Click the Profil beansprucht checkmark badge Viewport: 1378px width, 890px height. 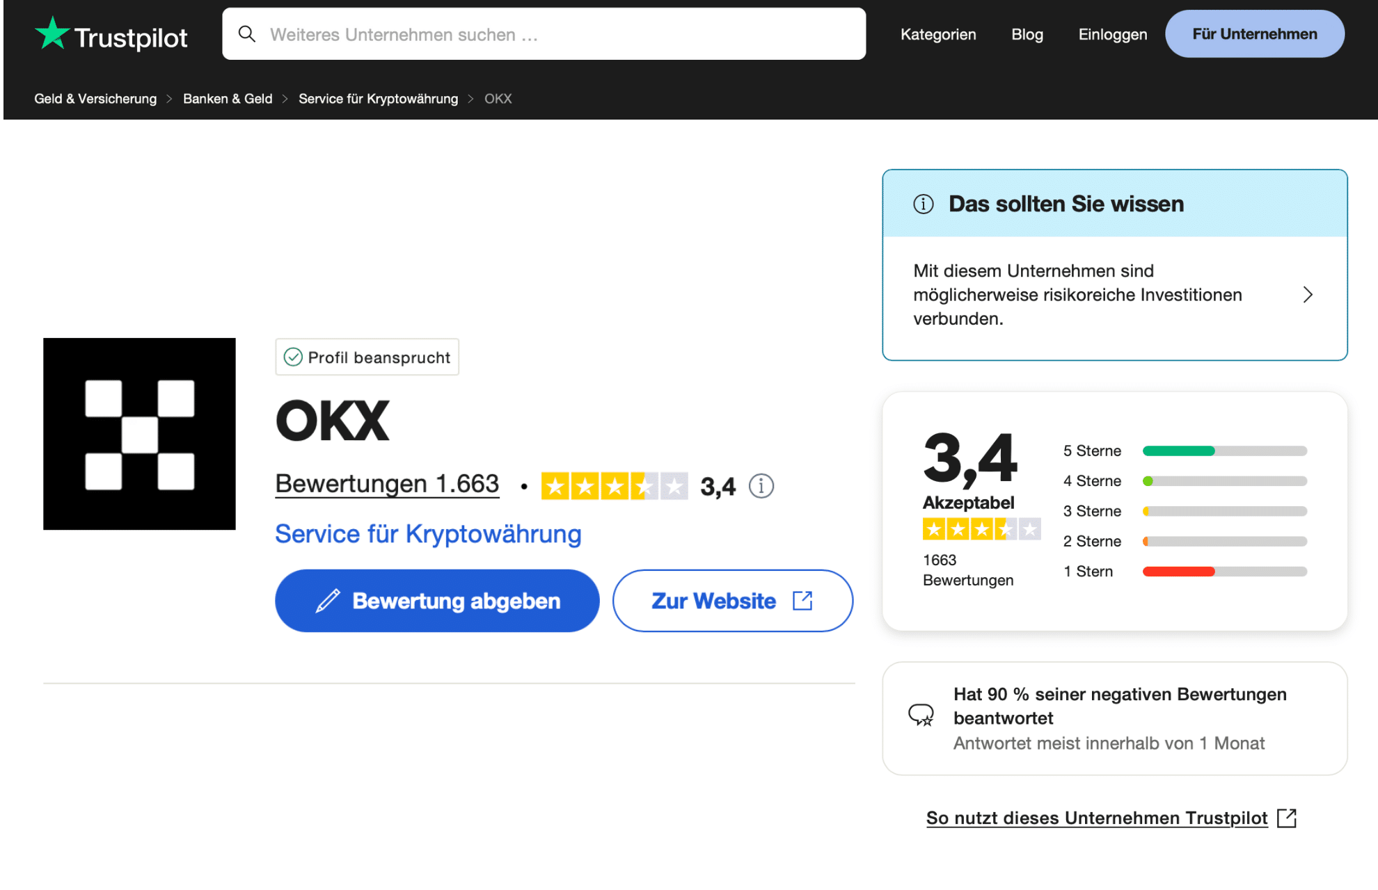click(x=367, y=357)
